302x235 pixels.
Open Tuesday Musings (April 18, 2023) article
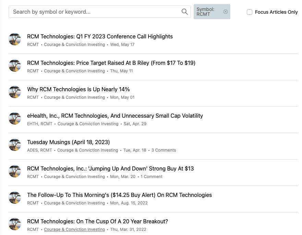click(68, 142)
